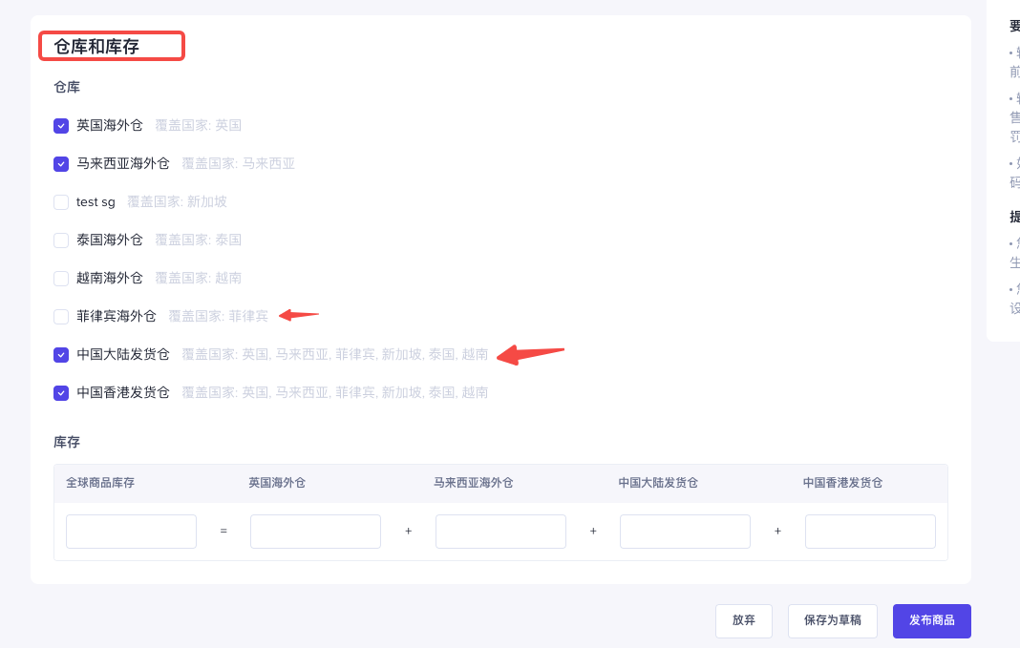Click the 英国海外仓 stock input field

point(315,532)
